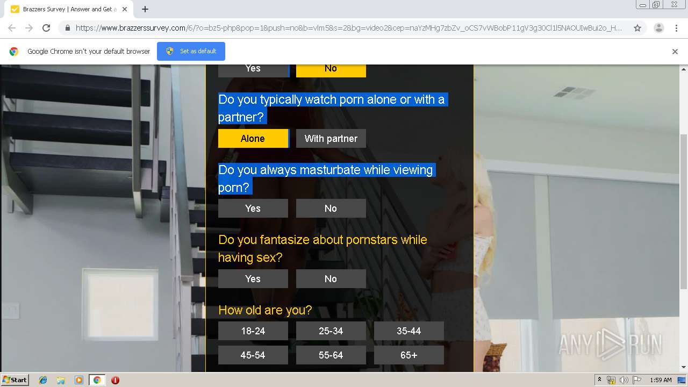Show hidden system tray icons

[x=599, y=380]
